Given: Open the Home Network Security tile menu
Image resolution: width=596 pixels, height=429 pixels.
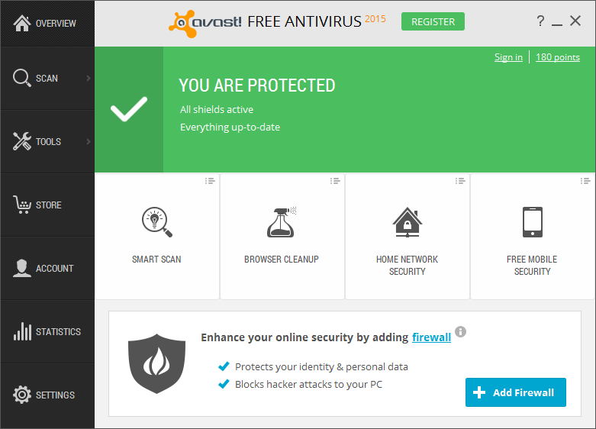Looking at the screenshot, I should pyautogui.click(x=460, y=181).
